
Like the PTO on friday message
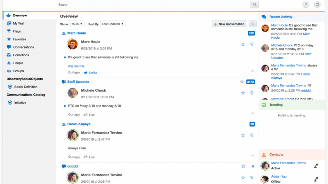(x=89, y=115)
